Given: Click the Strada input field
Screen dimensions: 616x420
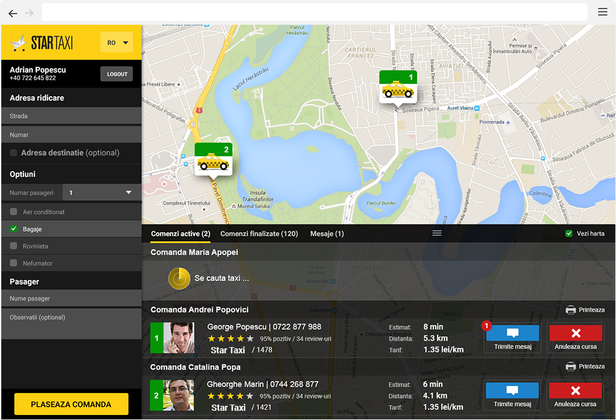Looking at the screenshot, I should pyautogui.click(x=71, y=116).
